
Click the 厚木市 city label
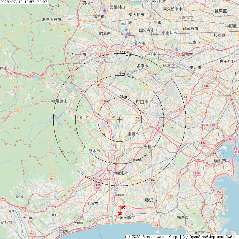pyautogui.click(x=94, y=151)
